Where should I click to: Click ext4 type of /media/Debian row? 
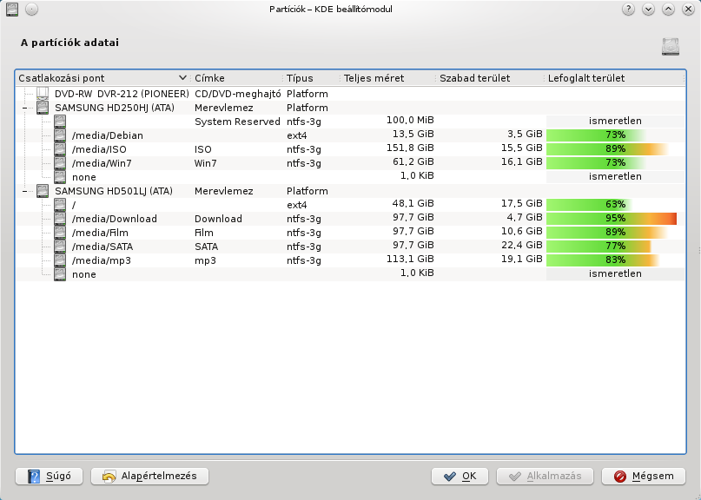point(297,135)
